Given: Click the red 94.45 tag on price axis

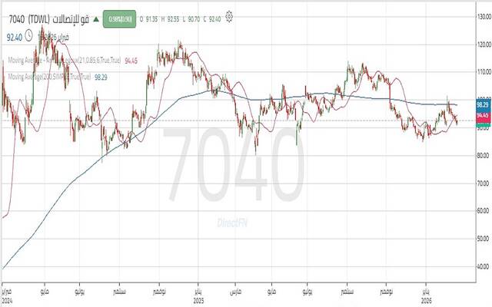Looking at the screenshot, I should pos(483,115).
